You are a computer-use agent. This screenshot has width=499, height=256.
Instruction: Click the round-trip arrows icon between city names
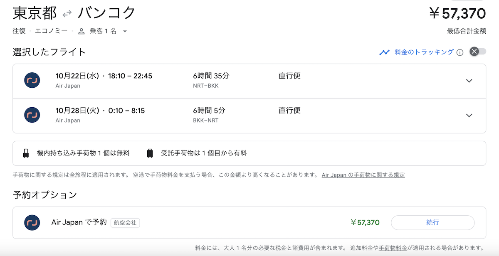[67, 14]
